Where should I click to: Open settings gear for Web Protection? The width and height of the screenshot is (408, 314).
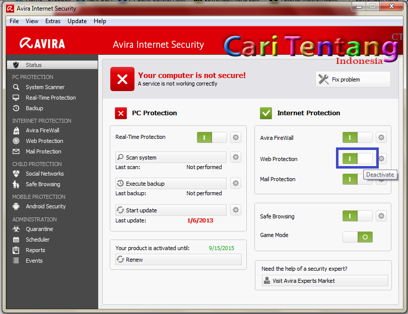tap(382, 159)
